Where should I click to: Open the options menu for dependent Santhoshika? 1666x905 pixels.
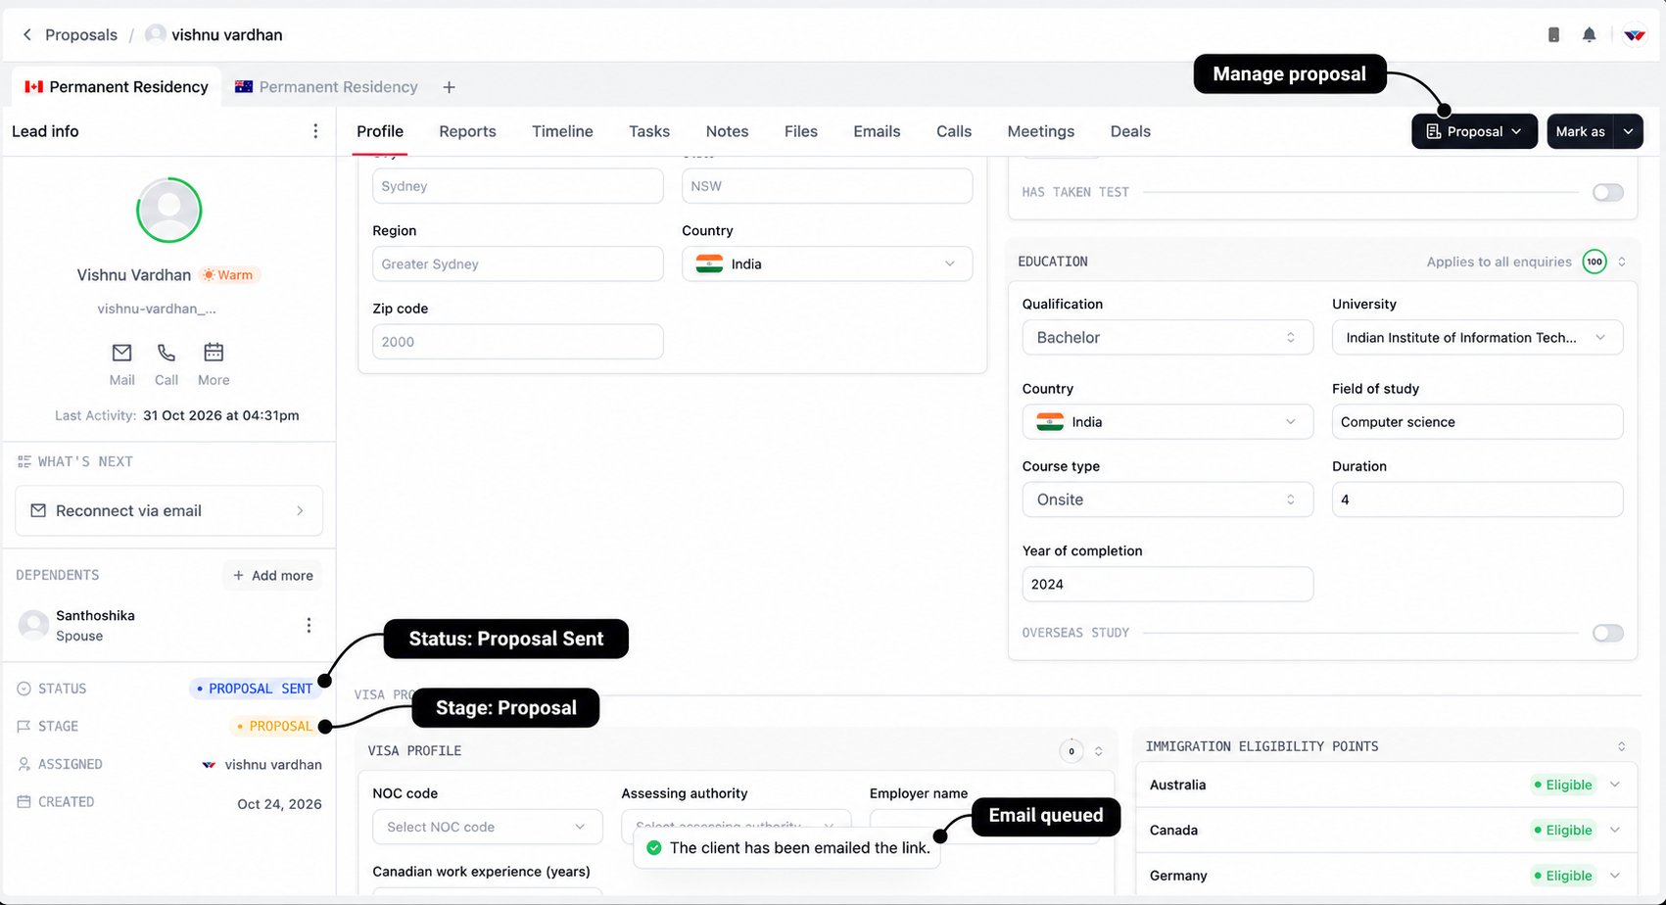[309, 625]
